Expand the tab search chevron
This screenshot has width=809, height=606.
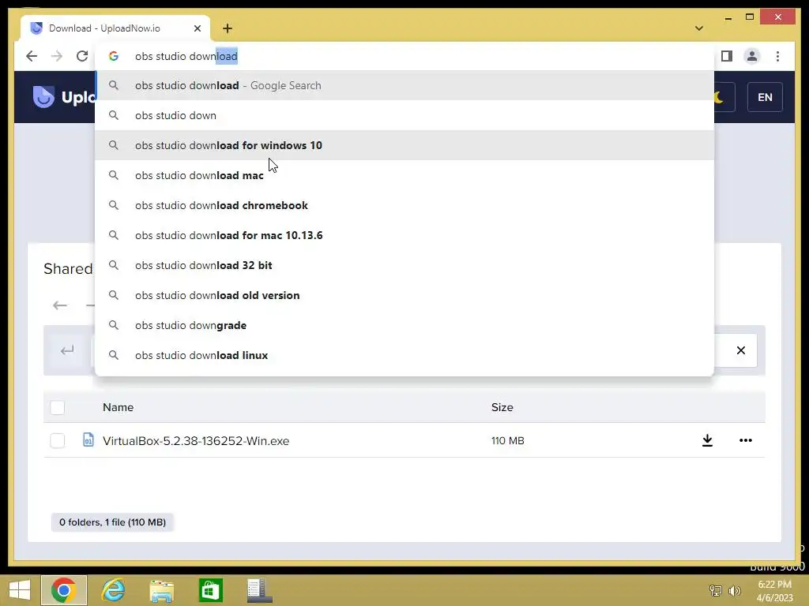pos(699,28)
